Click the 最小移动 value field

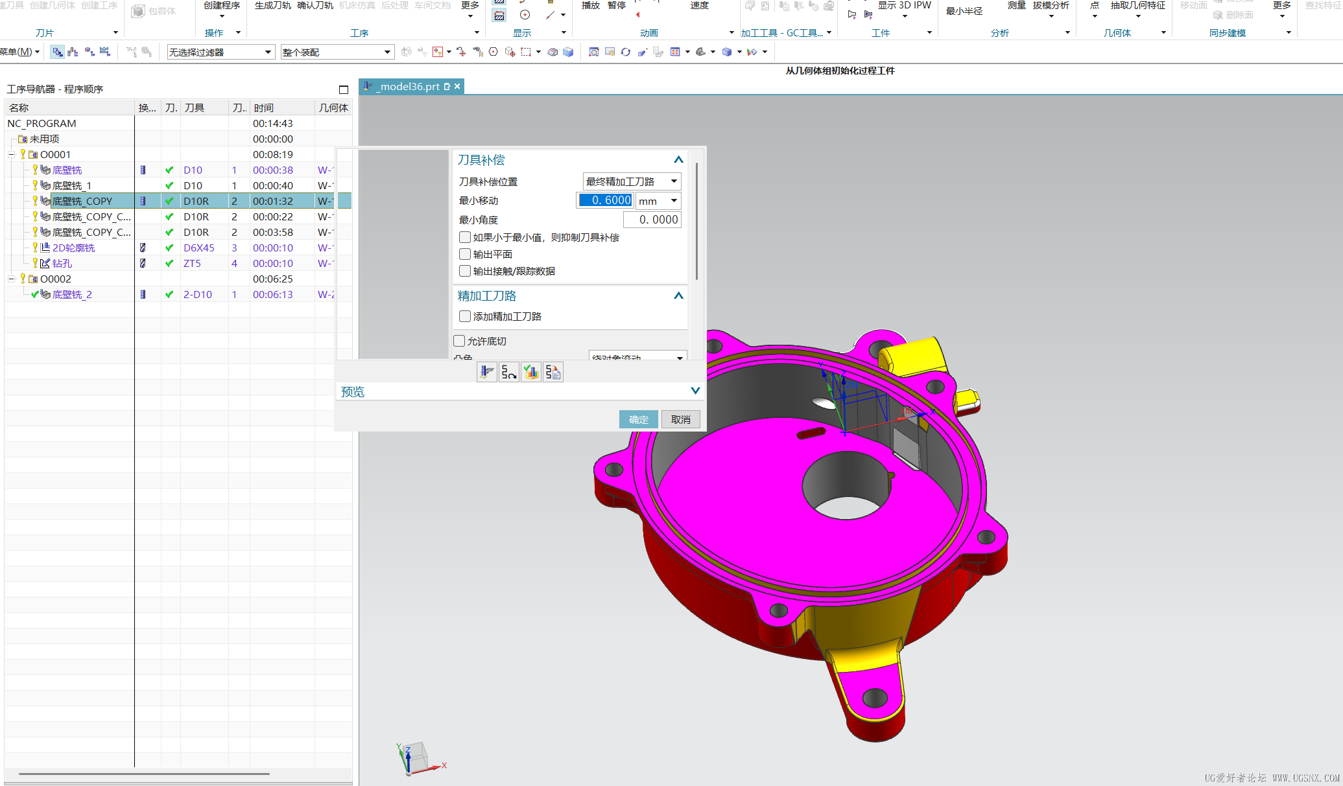(604, 200)
